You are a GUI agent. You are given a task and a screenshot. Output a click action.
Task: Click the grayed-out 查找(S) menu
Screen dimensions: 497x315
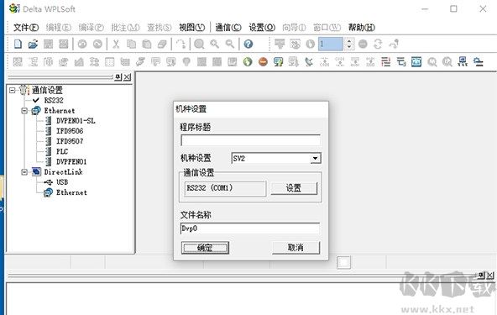(160, 28)
